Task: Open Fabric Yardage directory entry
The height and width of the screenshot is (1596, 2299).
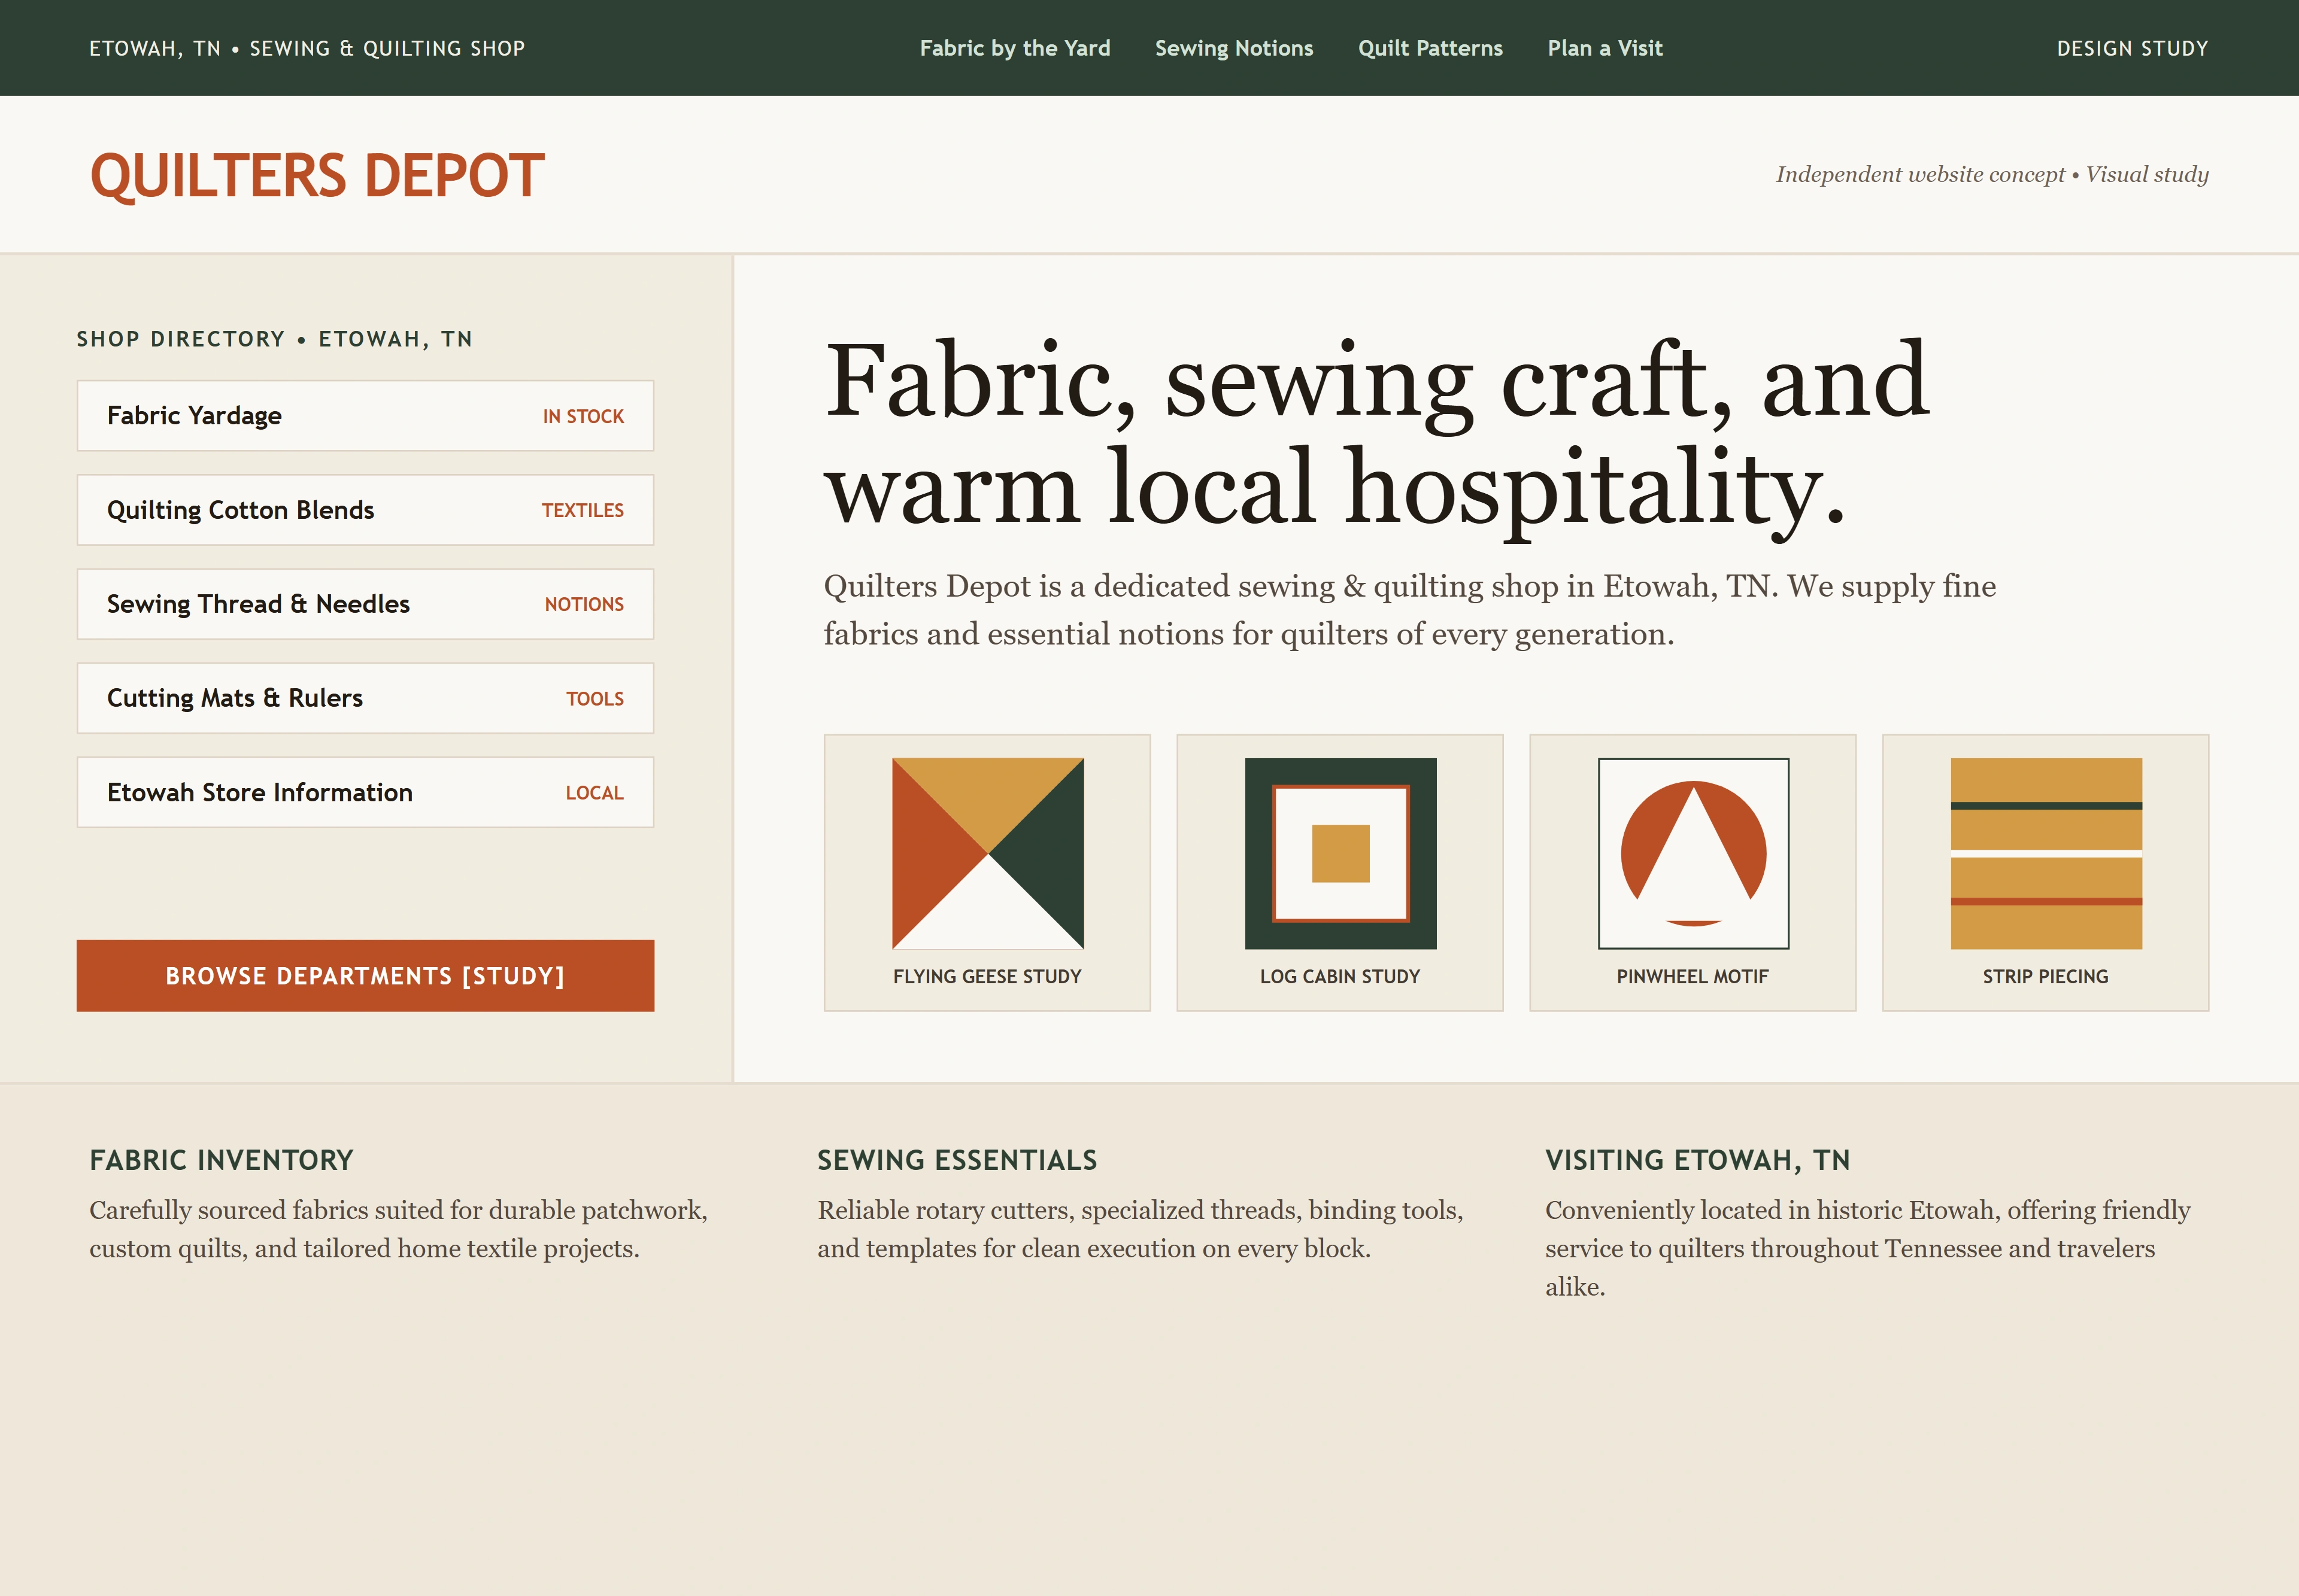Action: coord(365,415)
